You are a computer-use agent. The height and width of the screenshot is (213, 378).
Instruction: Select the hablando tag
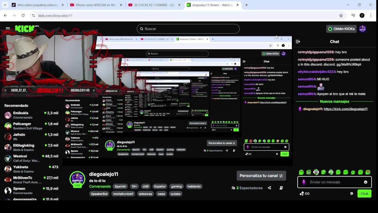(x=194, y=186)
